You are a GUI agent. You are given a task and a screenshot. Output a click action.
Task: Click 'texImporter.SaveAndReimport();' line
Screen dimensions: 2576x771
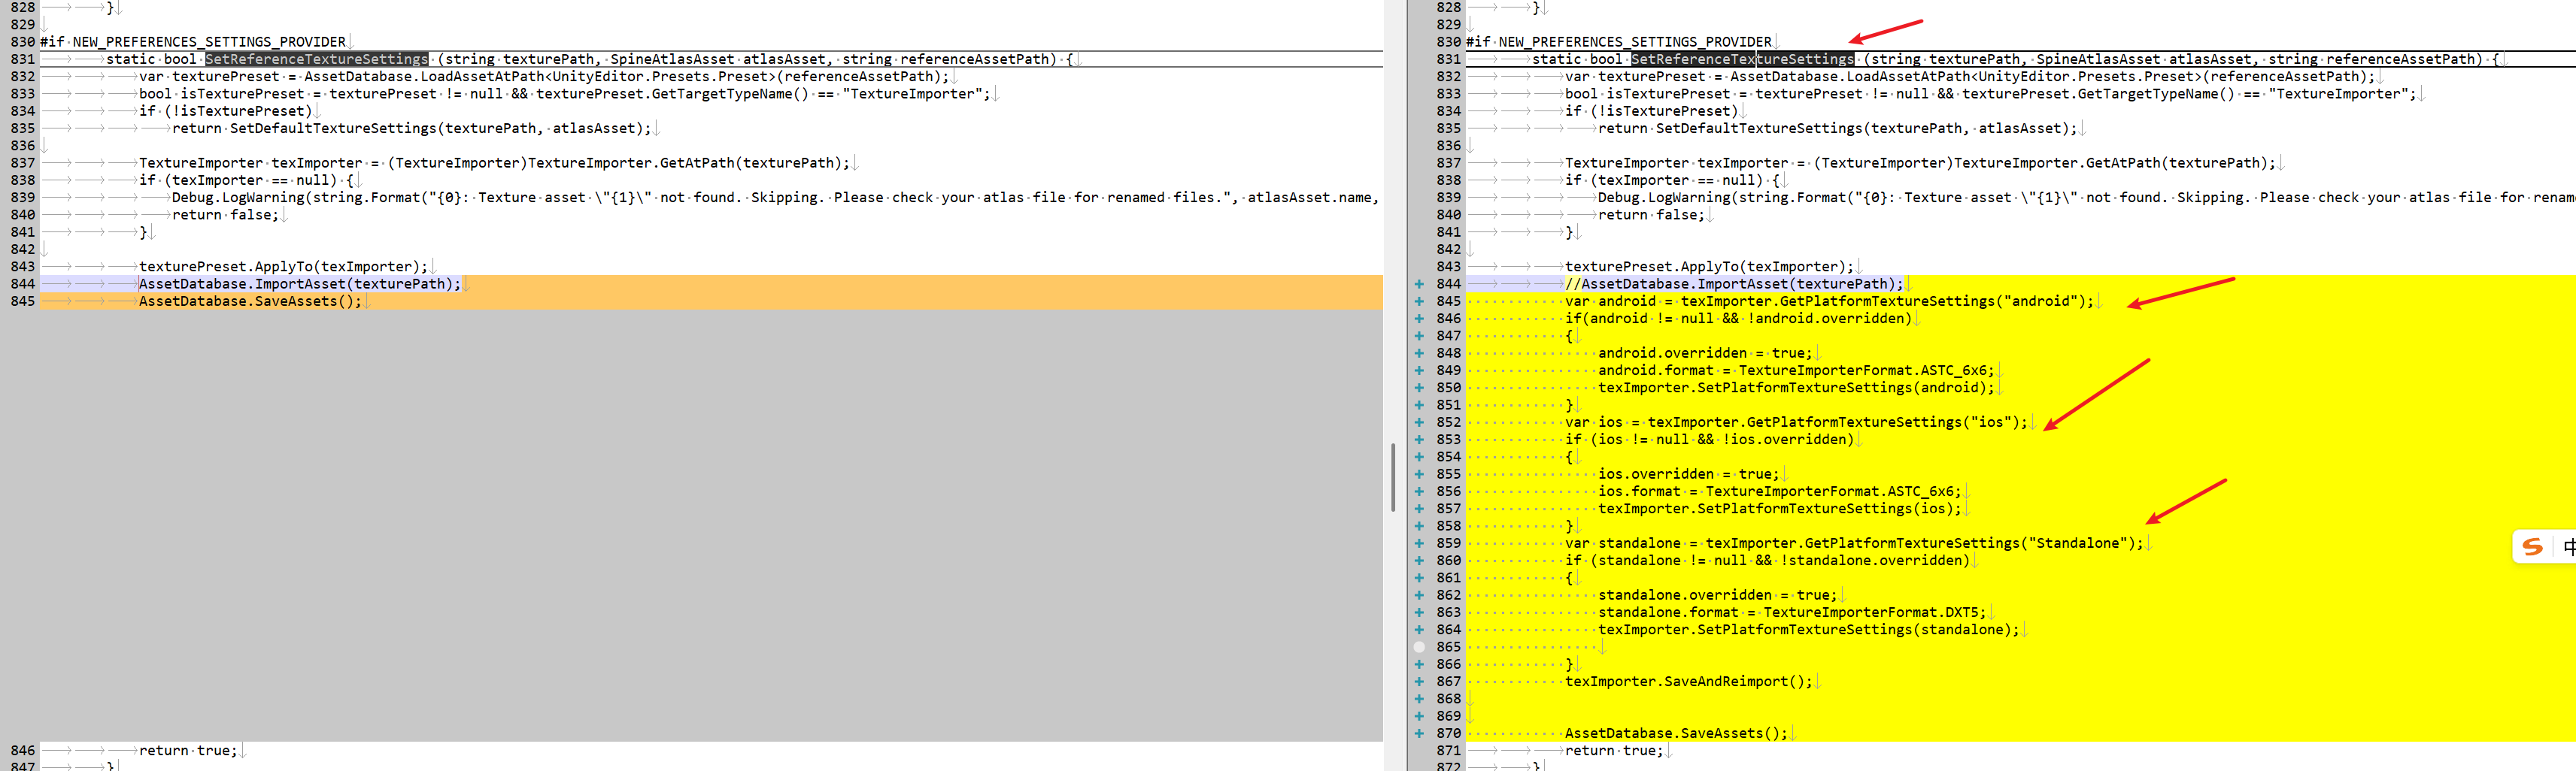1689,681
